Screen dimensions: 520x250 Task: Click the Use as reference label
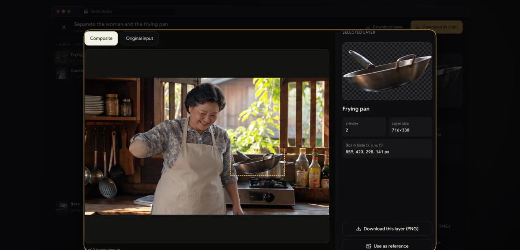point(391,246)
